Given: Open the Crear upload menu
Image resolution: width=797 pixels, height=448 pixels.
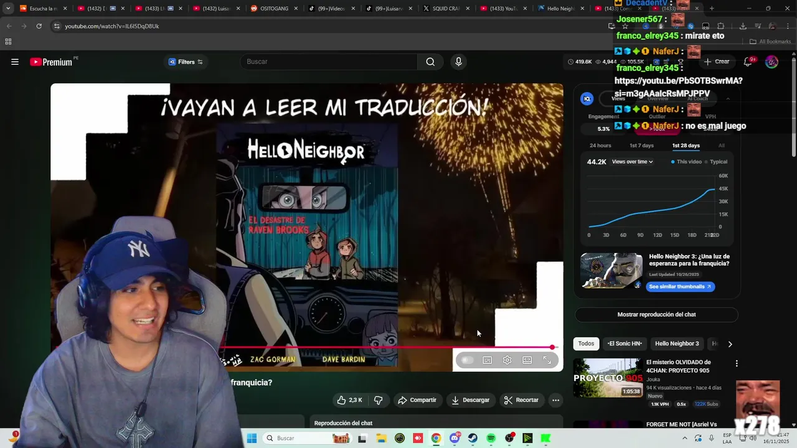Looking at the screenshot, I should click(717, 62).
